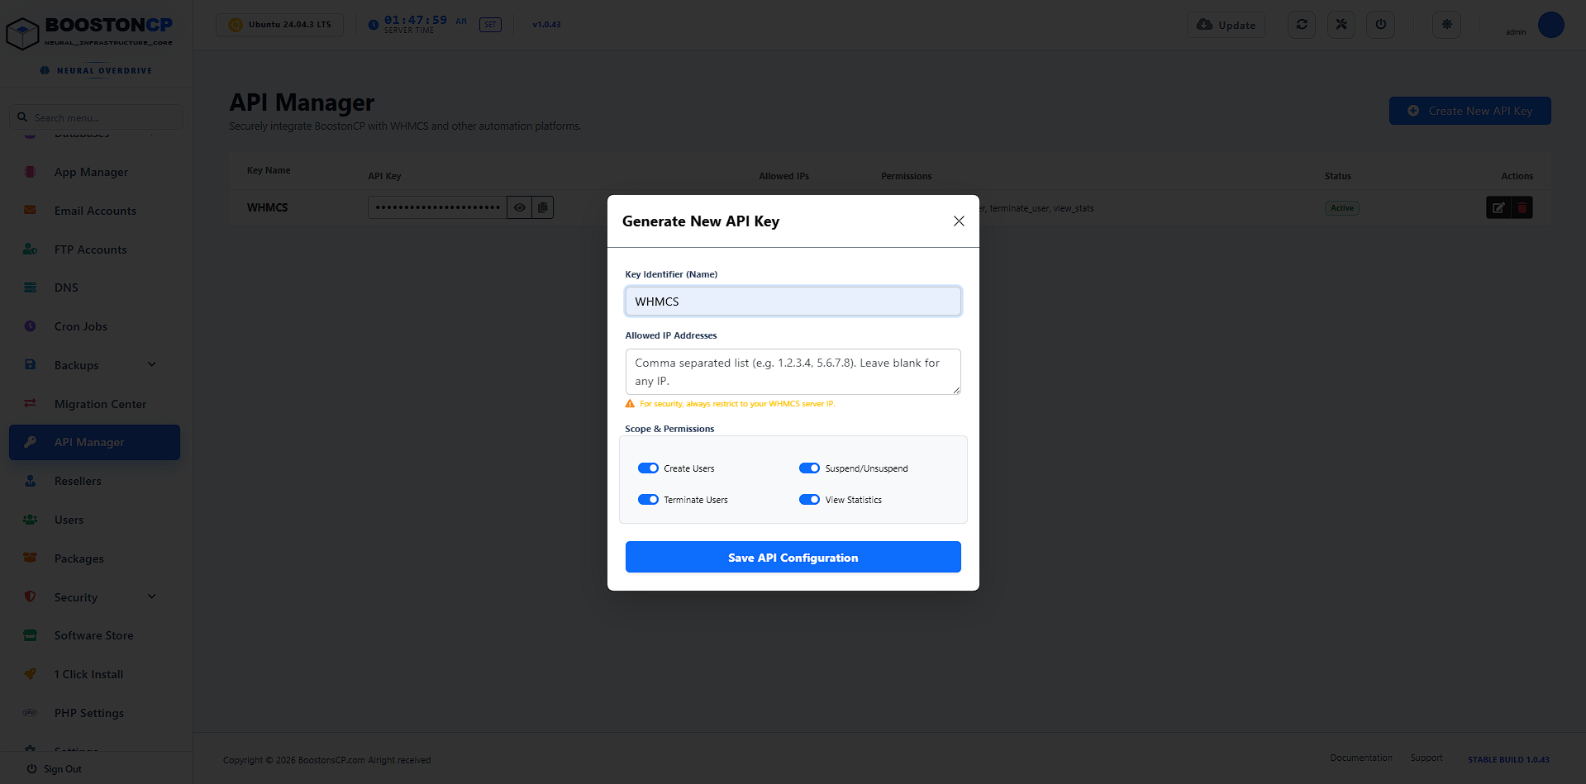The image size is (1586, 784).
Task: Click the Update button in top bar
Action: pos(1226,25)
